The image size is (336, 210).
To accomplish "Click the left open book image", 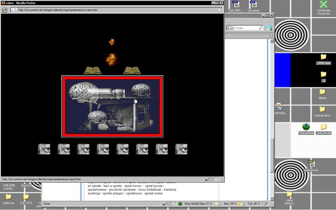I will (x=93, y=70).
